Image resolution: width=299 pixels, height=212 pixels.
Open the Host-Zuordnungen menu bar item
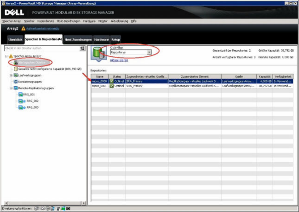click(x=69, y=21)
